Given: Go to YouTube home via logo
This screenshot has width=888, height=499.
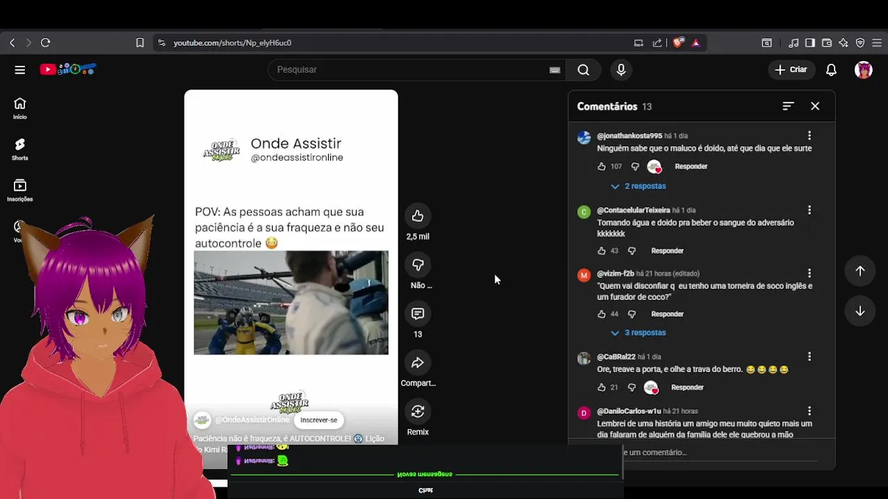Looking at the screenshot, I should point(68,69).
